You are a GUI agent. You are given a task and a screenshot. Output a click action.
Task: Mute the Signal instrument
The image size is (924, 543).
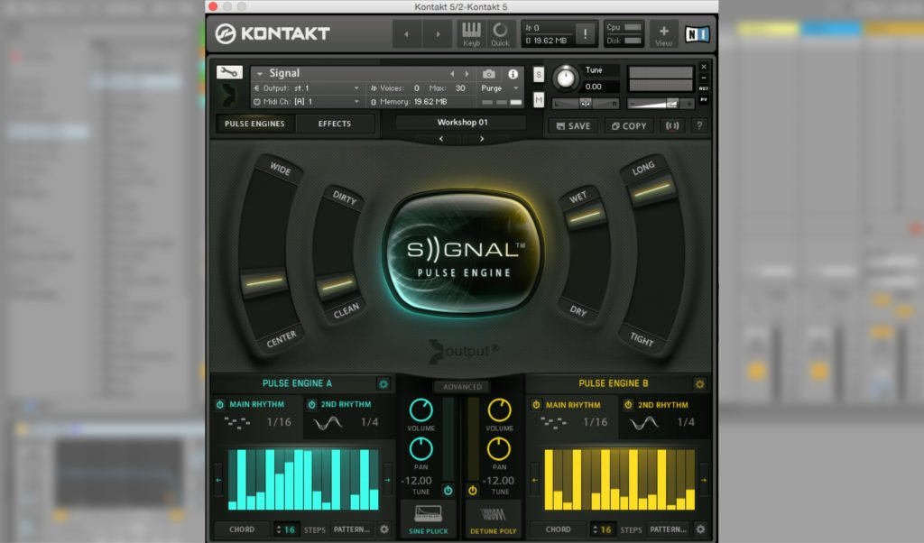pos(539,99)
